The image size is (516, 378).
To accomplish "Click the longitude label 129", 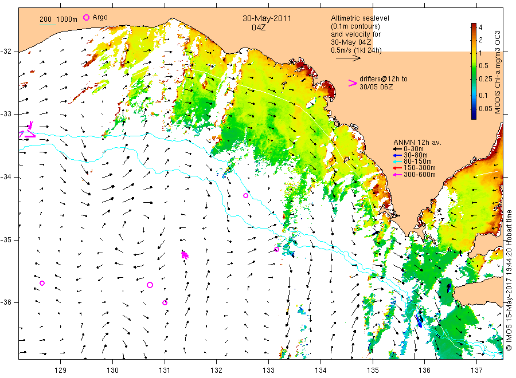I will tap(61, 371).
